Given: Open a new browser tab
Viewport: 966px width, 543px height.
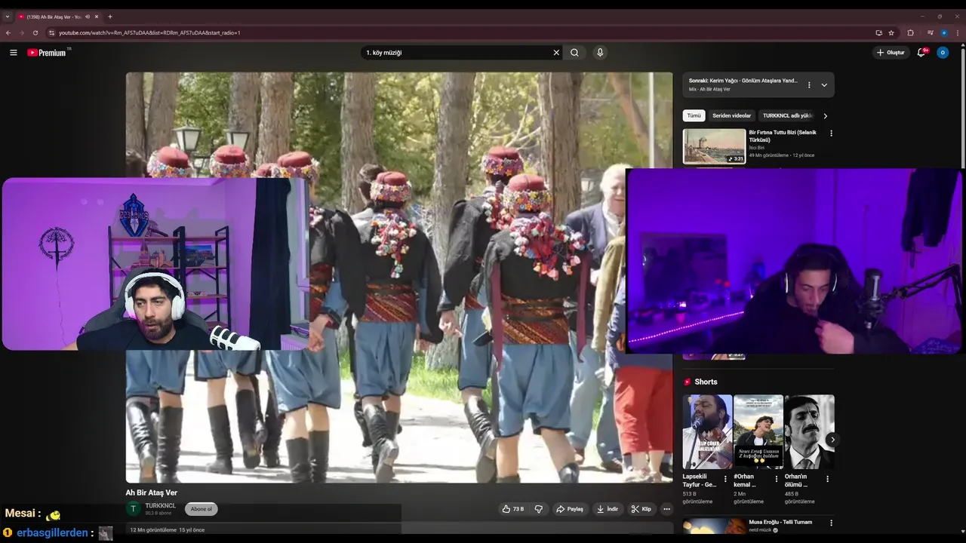Looking at the screenshot, I should (110, 16).
